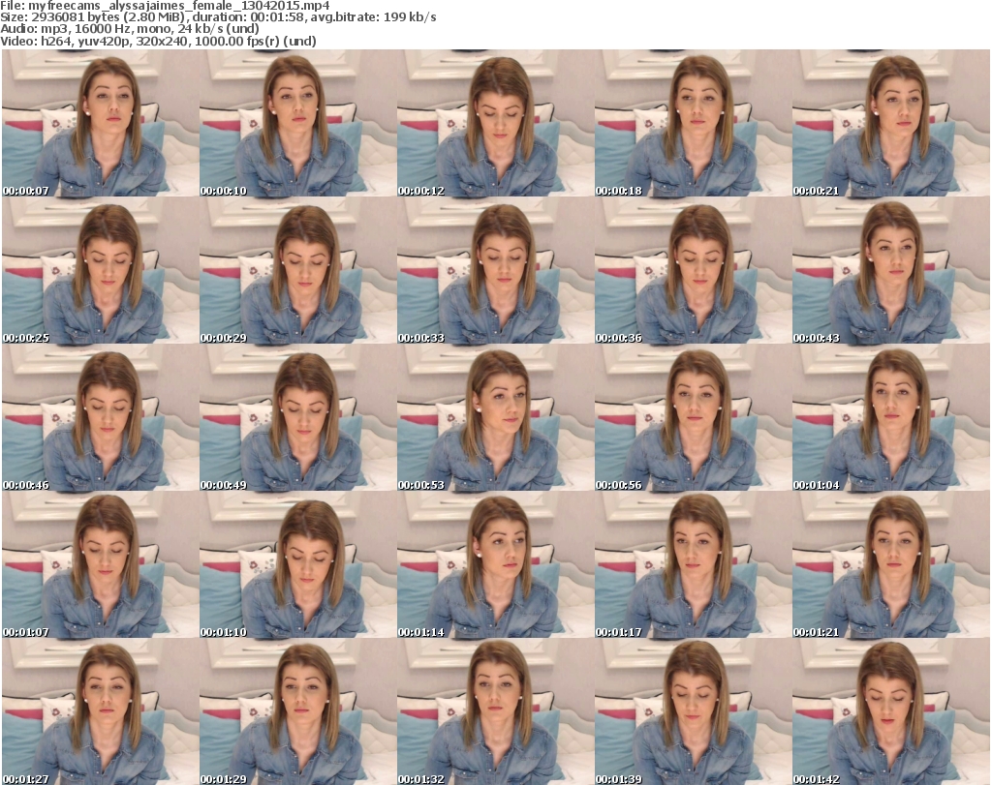992x785 pixels.
Task: Select the 00:00:56 frame
Action: (x=693, y=418)
